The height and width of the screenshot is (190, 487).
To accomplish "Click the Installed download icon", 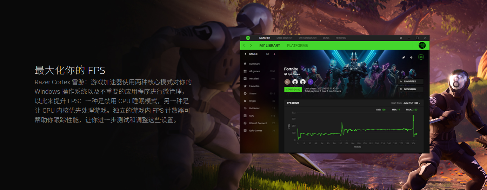I will pos(245,79).
